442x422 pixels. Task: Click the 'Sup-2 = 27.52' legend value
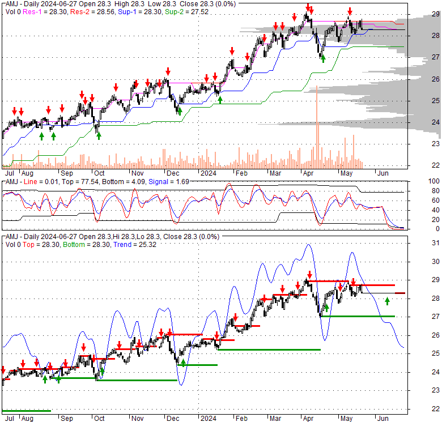[186, 12]
